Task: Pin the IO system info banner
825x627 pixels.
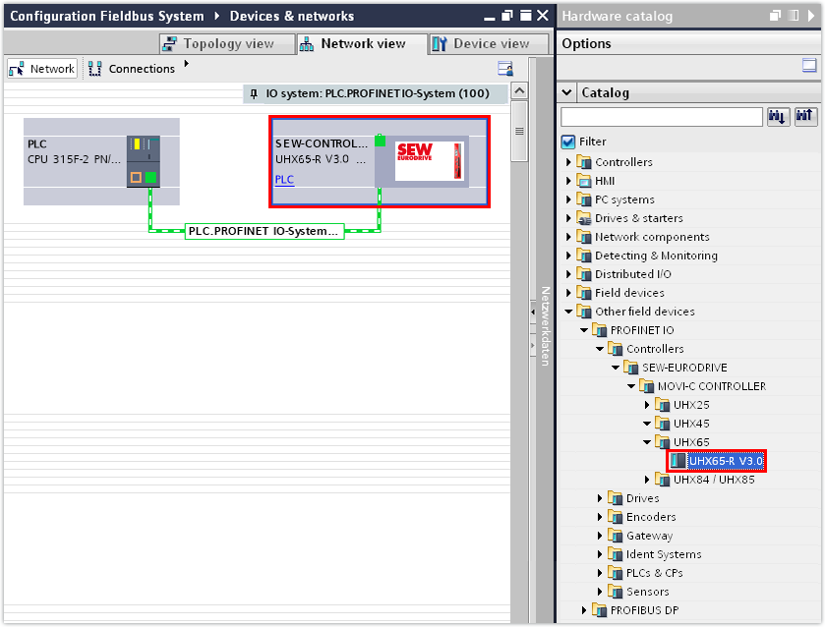Action: point(254,94)
